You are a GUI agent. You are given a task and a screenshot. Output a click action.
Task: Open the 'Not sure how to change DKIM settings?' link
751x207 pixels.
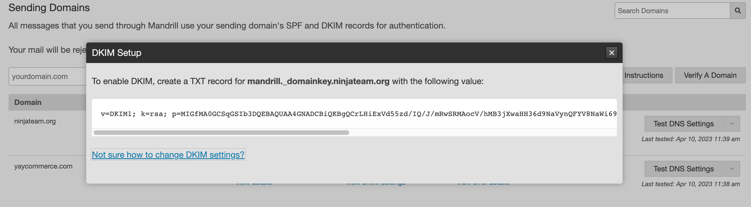[x=168, y=155]
